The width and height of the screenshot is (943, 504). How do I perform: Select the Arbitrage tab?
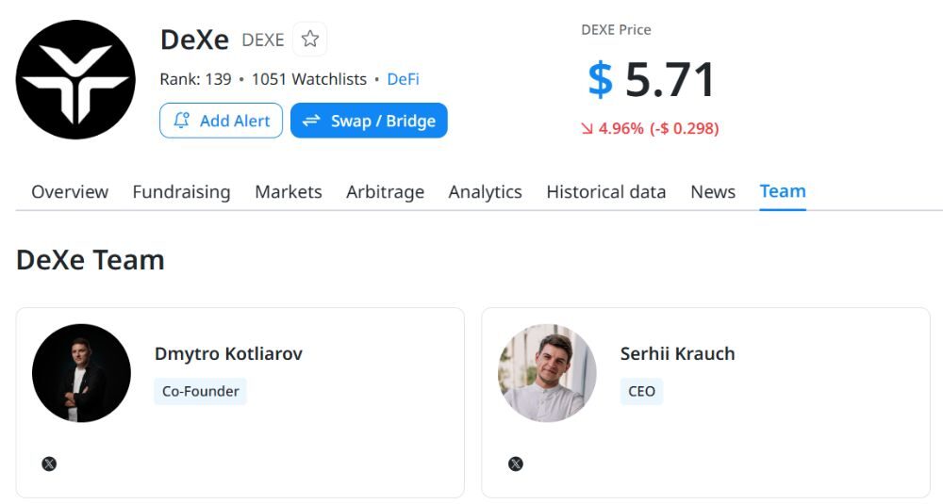pyautogui.click(x=385, y=192)
